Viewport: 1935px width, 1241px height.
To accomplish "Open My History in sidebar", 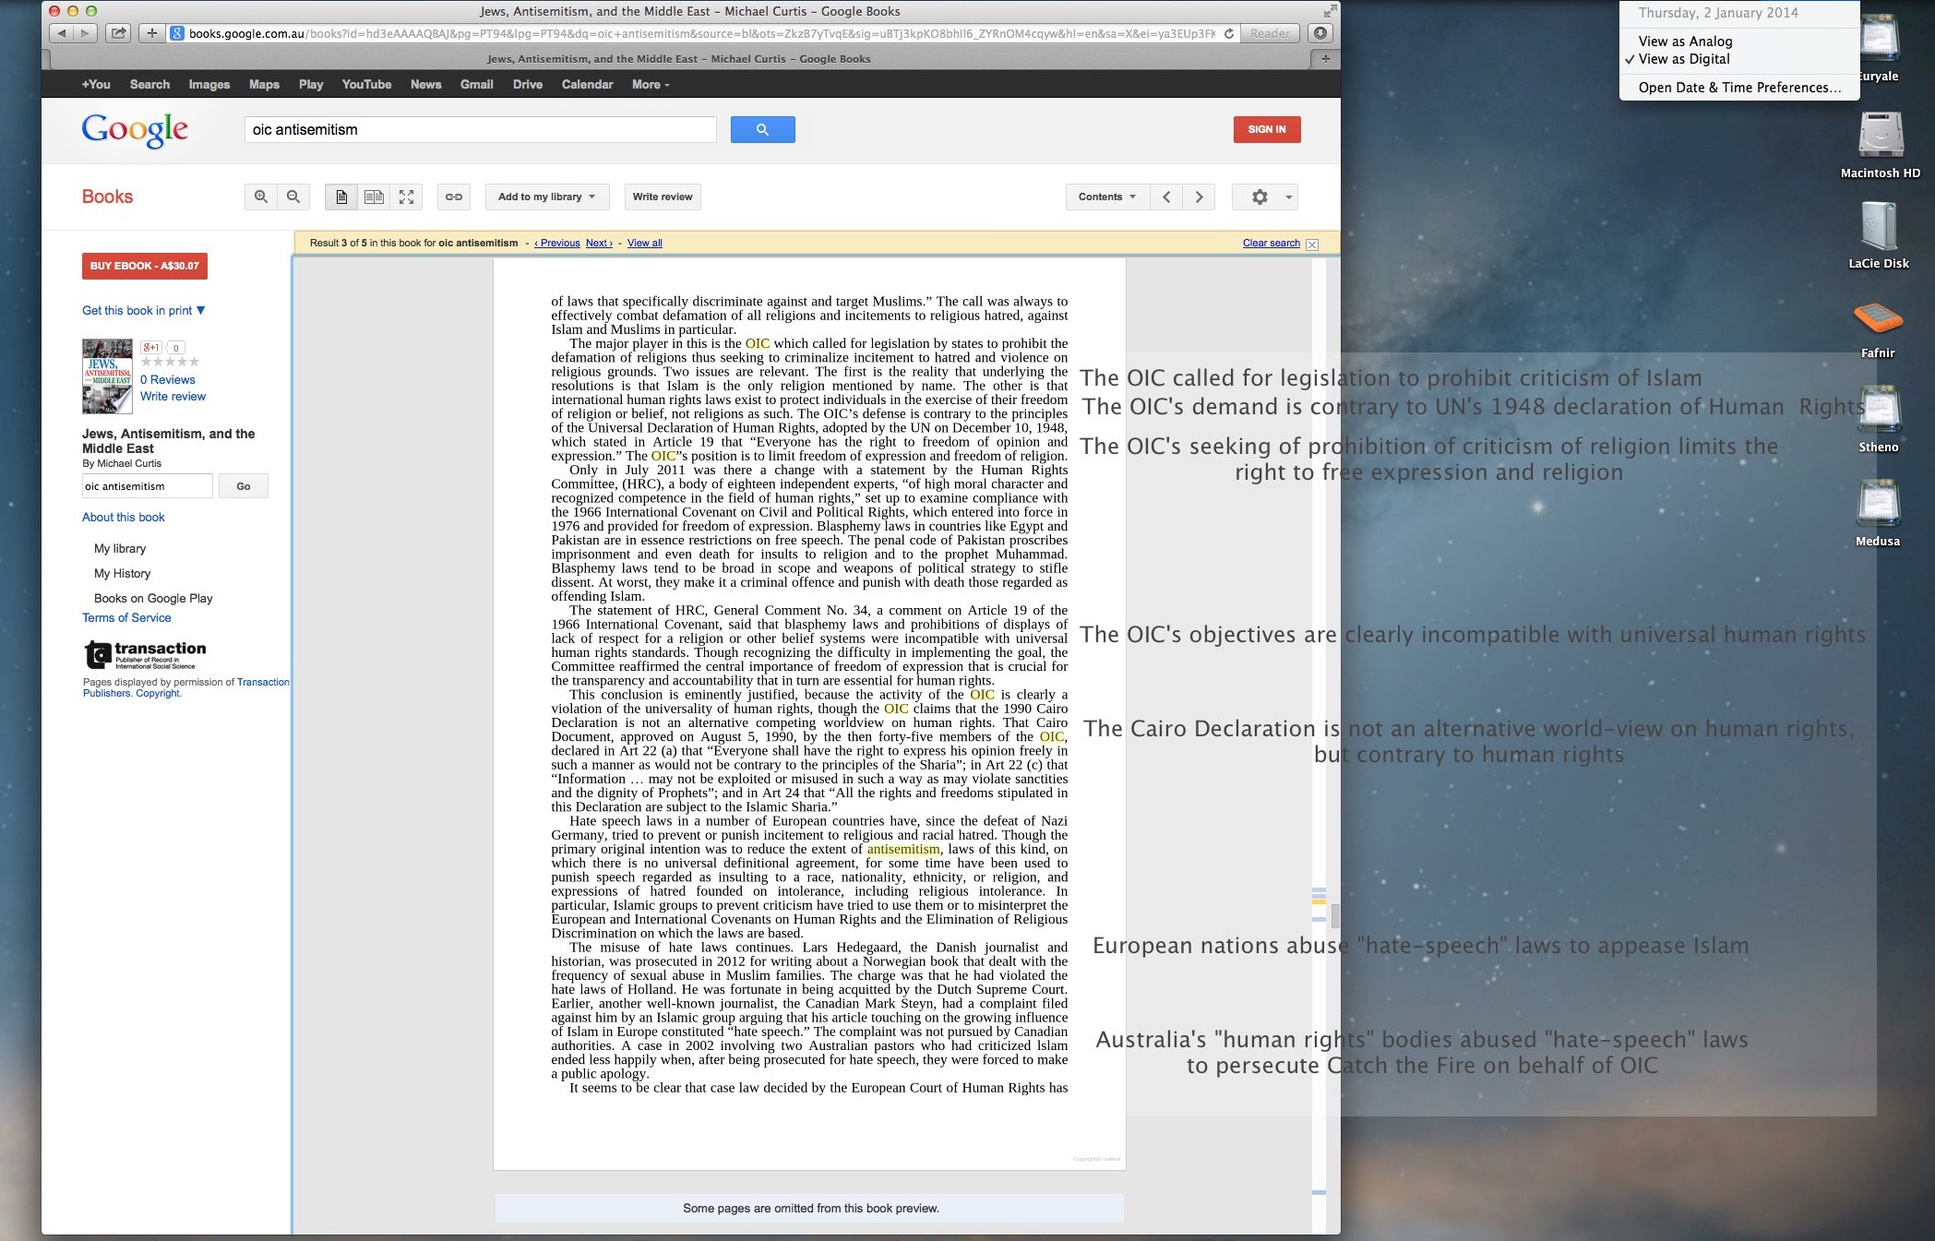I will [122, 573].
